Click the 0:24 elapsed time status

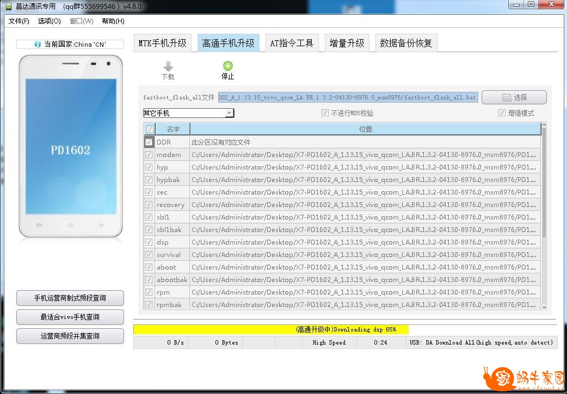(380, 342)
